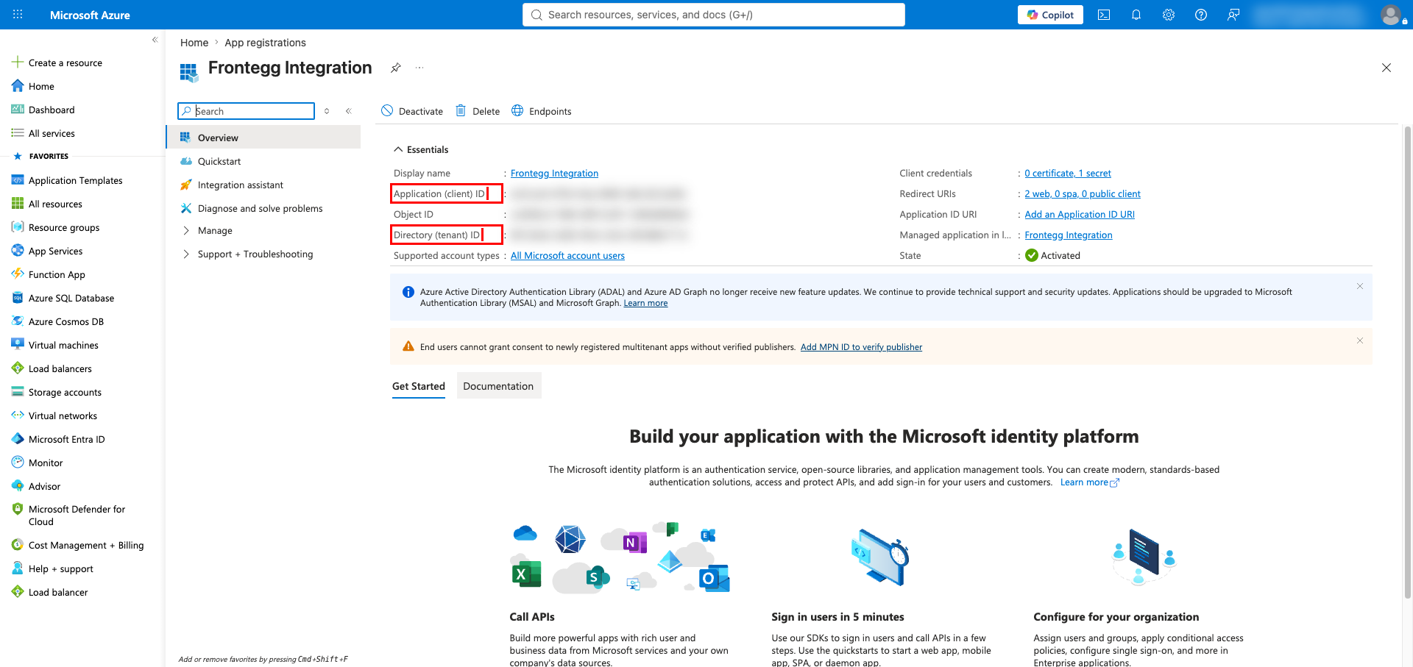This screenshot has height=667, width=1413.
Task: Open the account avatar menu
Action: [x=1391, y=15]
